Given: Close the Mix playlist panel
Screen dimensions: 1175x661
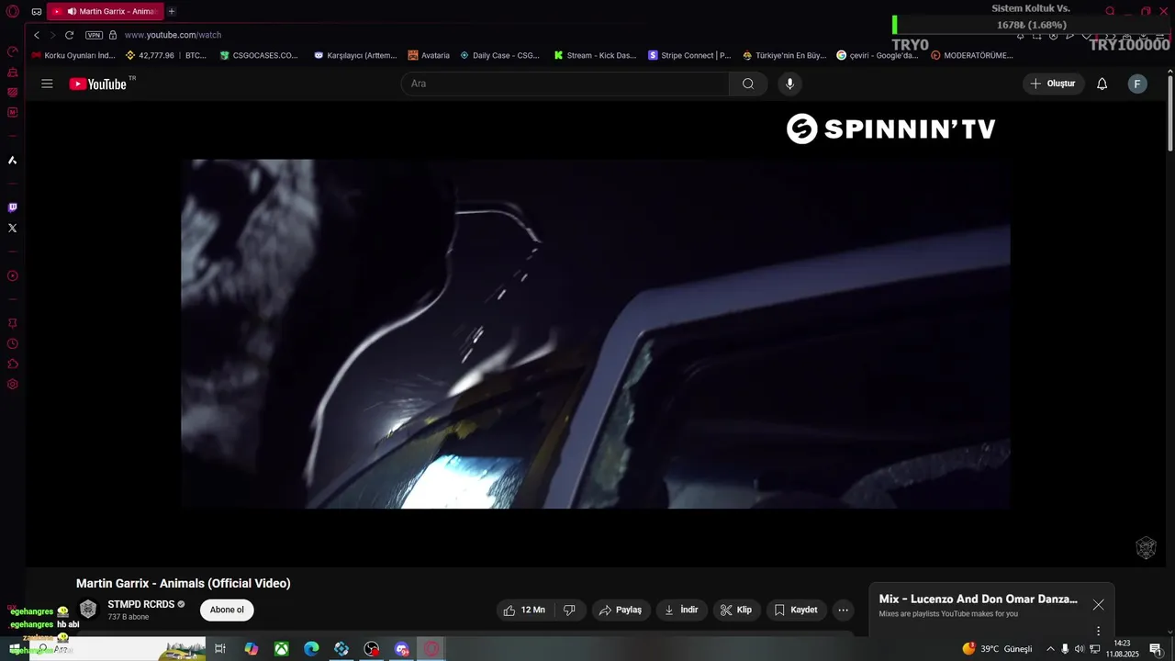Looking at the screenshot, I should [x=1098, y=604].
